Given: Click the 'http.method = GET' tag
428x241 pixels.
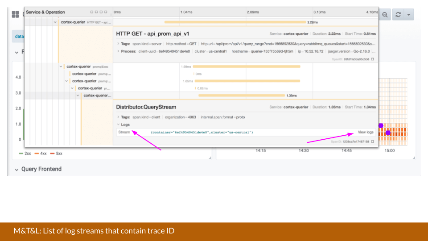Looking at the screenshot, I should click(x=181, y=44).
